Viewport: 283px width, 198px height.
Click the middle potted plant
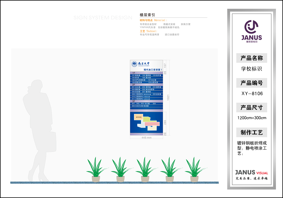click(x=145, y=170)
